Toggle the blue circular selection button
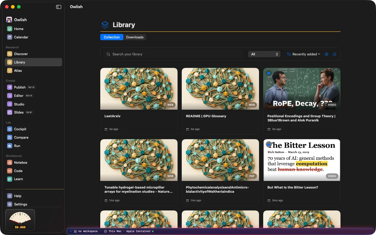Screen dimensions: 376x235 pyautogui.click(x=326, y=54)
